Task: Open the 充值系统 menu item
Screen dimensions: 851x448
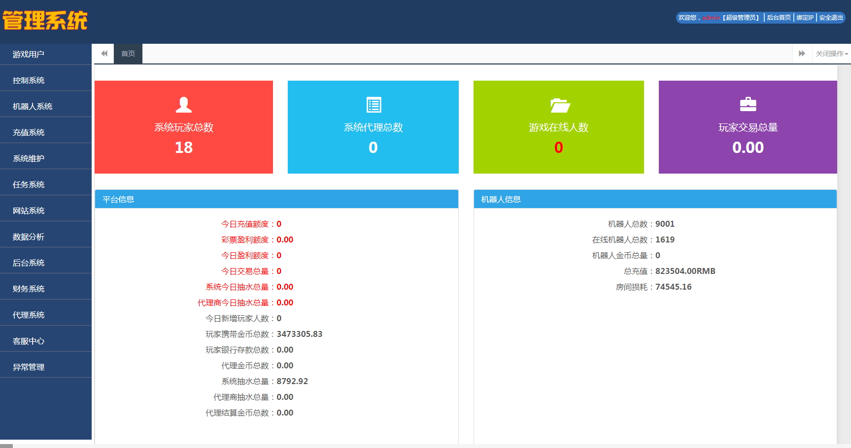Action: (29, 133)
